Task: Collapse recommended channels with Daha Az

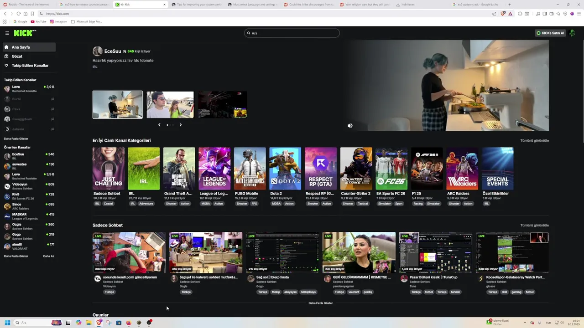Action: coord(48,256)
